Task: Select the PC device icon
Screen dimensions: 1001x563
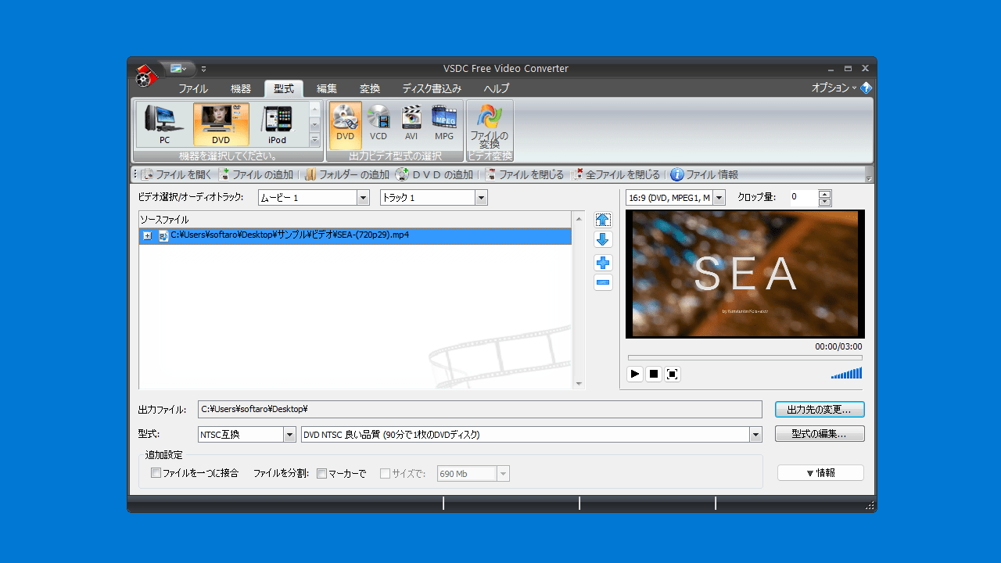Action: click(x=164, y=124)
